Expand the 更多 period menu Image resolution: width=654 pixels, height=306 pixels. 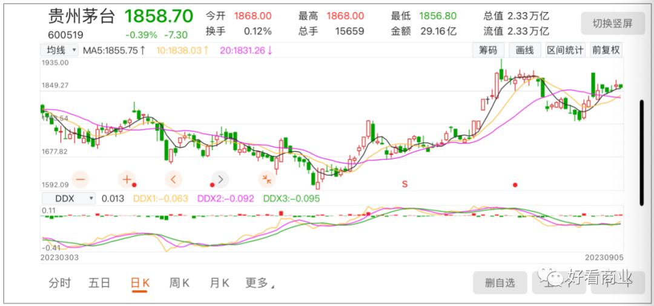click(259, 283)
